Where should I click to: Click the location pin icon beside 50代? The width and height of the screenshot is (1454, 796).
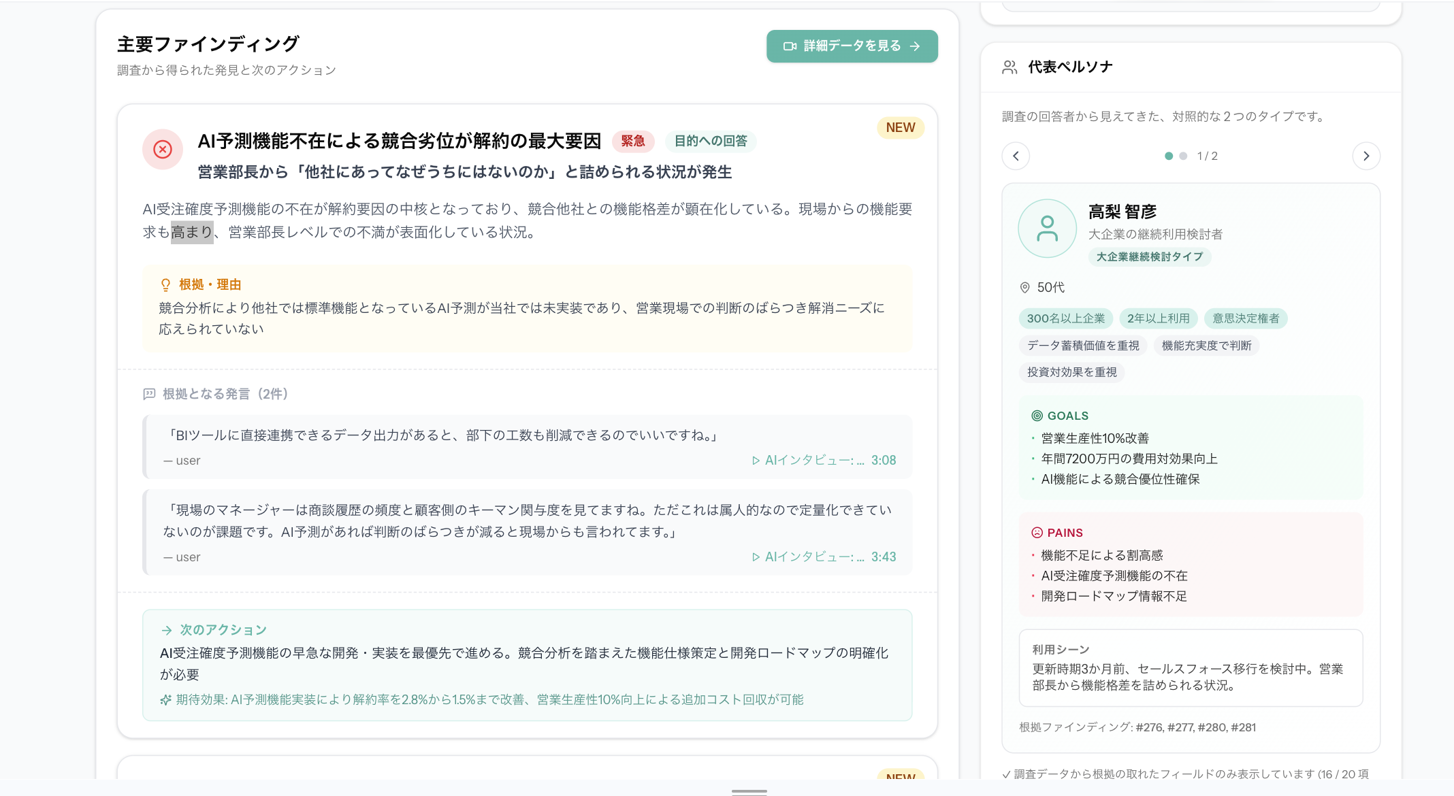click(x=1024, y=288)
